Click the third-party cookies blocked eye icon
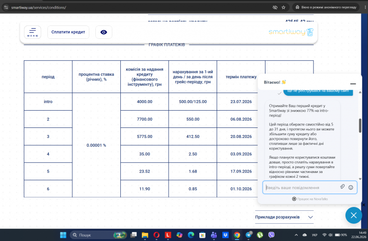The width and height of the screenshot is (368, 241). [x=275, y=7]
